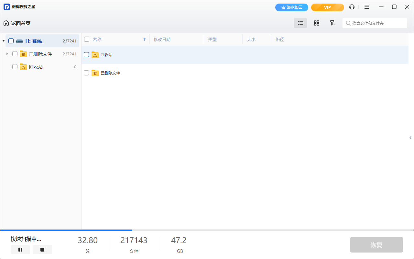Go back via 返回首页

[x=17, y=23]
